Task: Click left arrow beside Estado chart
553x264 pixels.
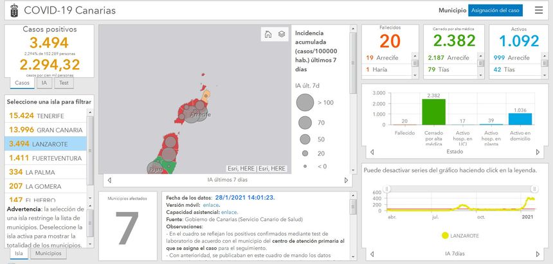Action: (370, 152)
